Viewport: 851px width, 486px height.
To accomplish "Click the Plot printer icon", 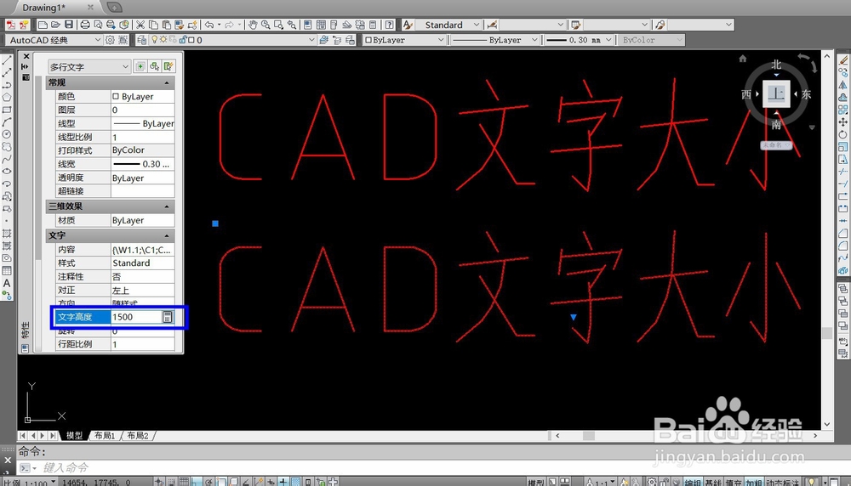I will coord(85,25).
